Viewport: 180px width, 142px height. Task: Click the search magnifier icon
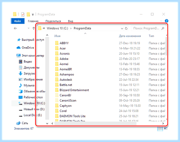[163, 28]
